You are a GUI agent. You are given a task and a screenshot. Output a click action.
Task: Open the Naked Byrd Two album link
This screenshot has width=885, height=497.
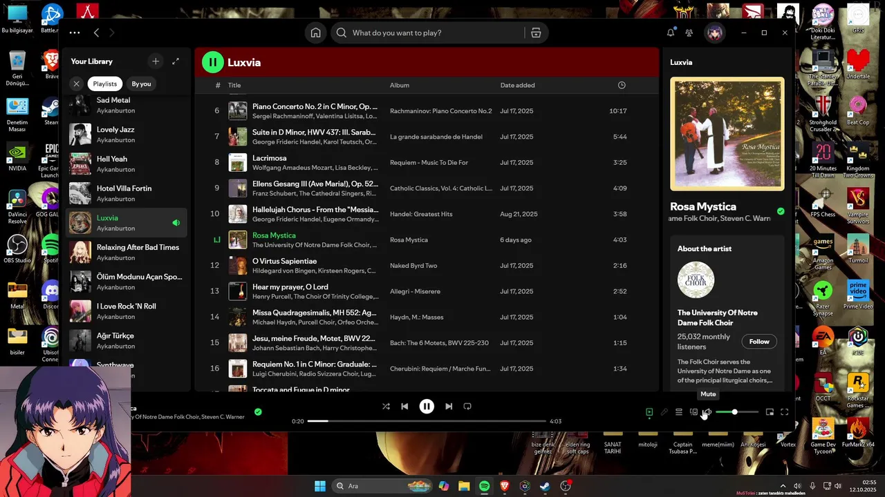[413, 266]
